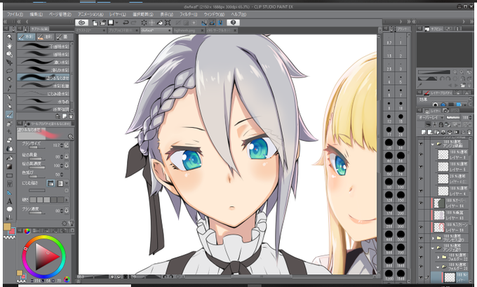This screenshot has width=477, height=287.
Task: Collapse the Ange paint folder
Action: [433, 248]
